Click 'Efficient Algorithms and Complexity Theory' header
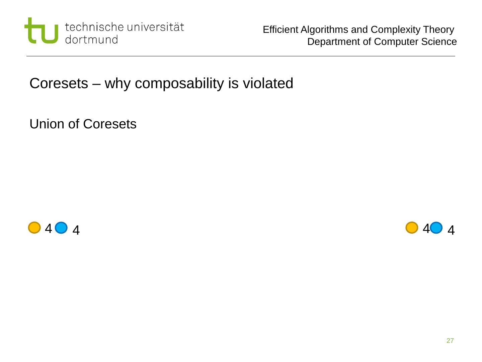 [358, 29]
